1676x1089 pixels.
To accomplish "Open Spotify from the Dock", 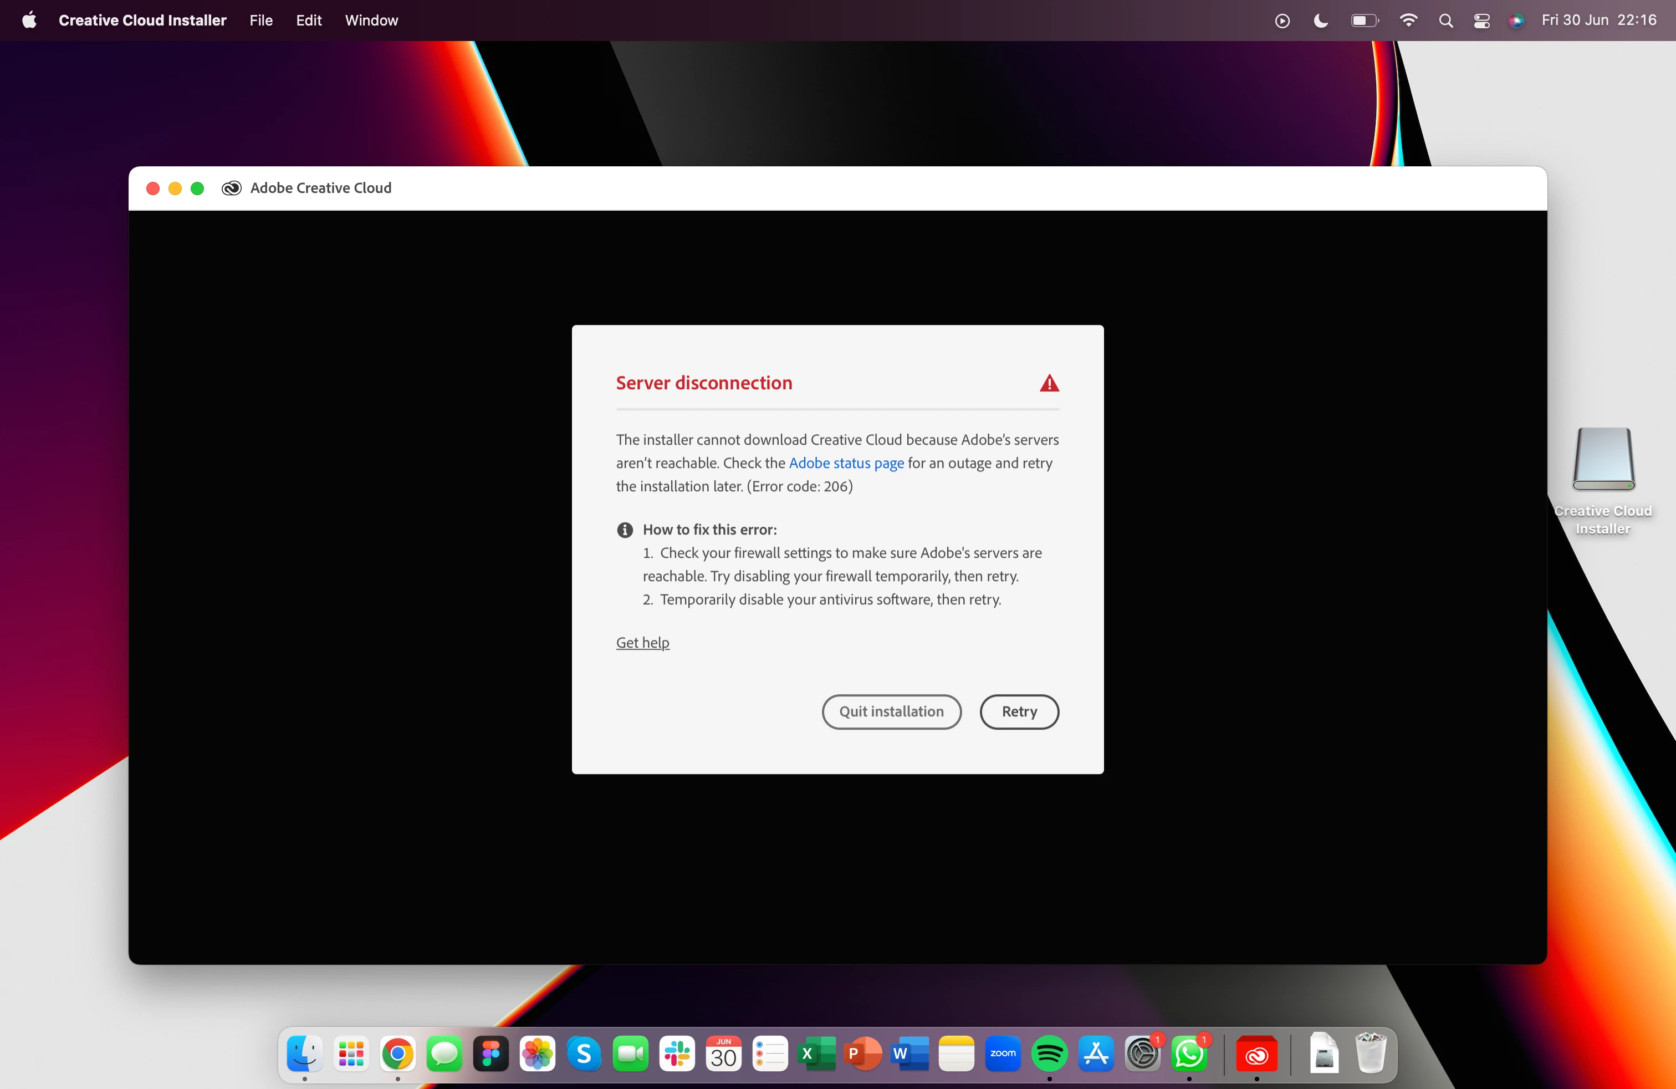I will (x=1049, y=1054).
